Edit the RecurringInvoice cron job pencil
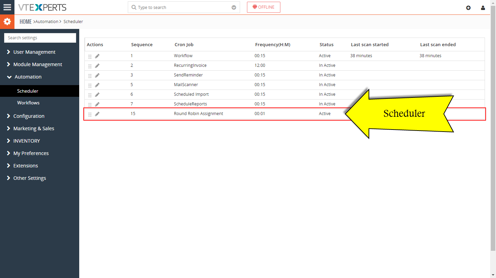Image resolution: width=496 pixels, height=278 pixels. pos(97,65)
